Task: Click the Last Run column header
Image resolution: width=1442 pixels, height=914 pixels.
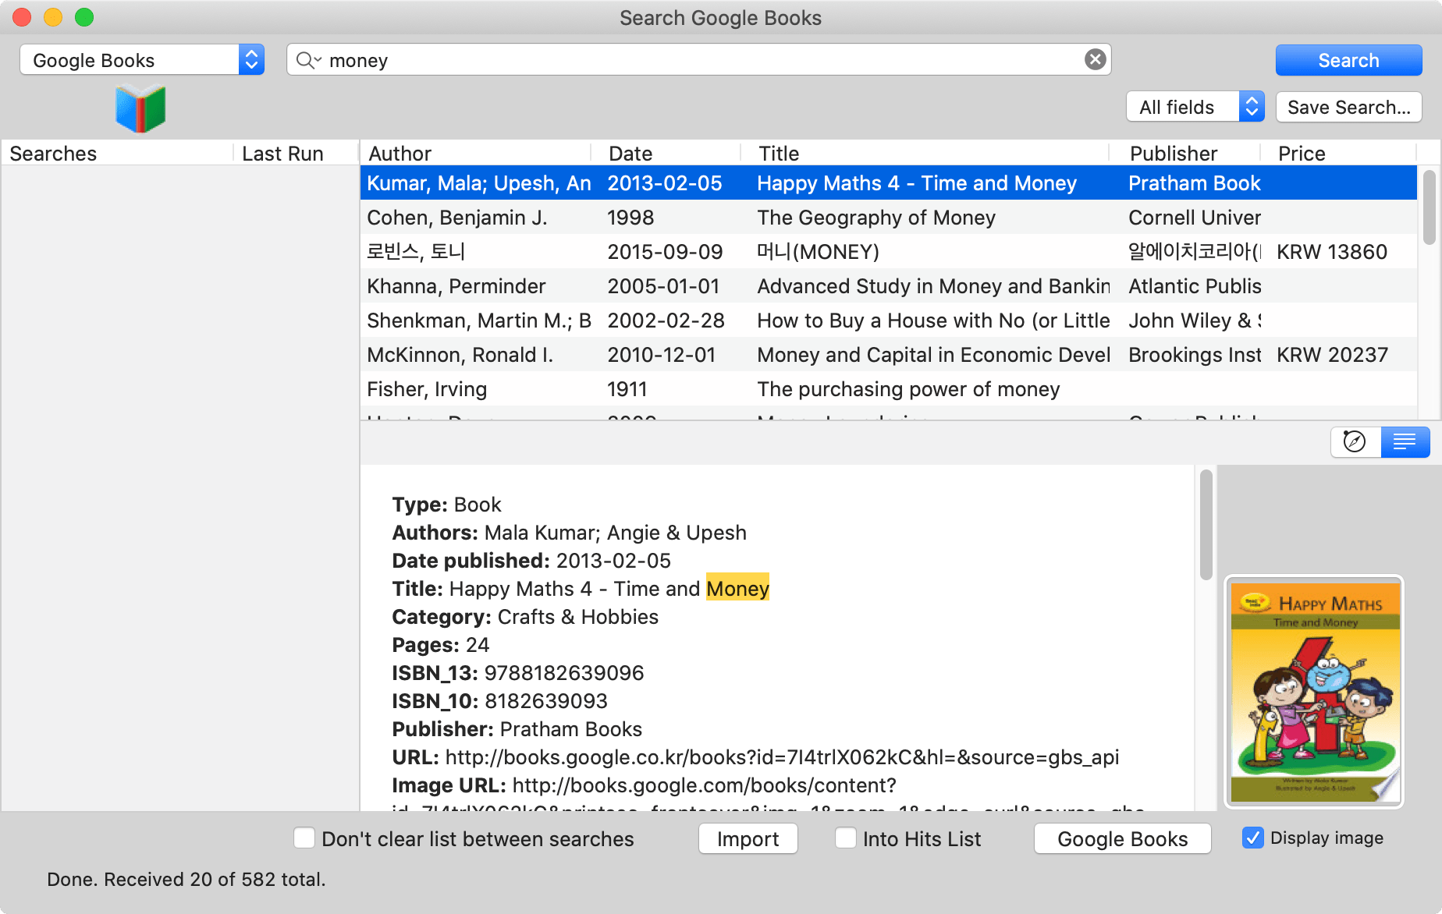Action: 295,153
